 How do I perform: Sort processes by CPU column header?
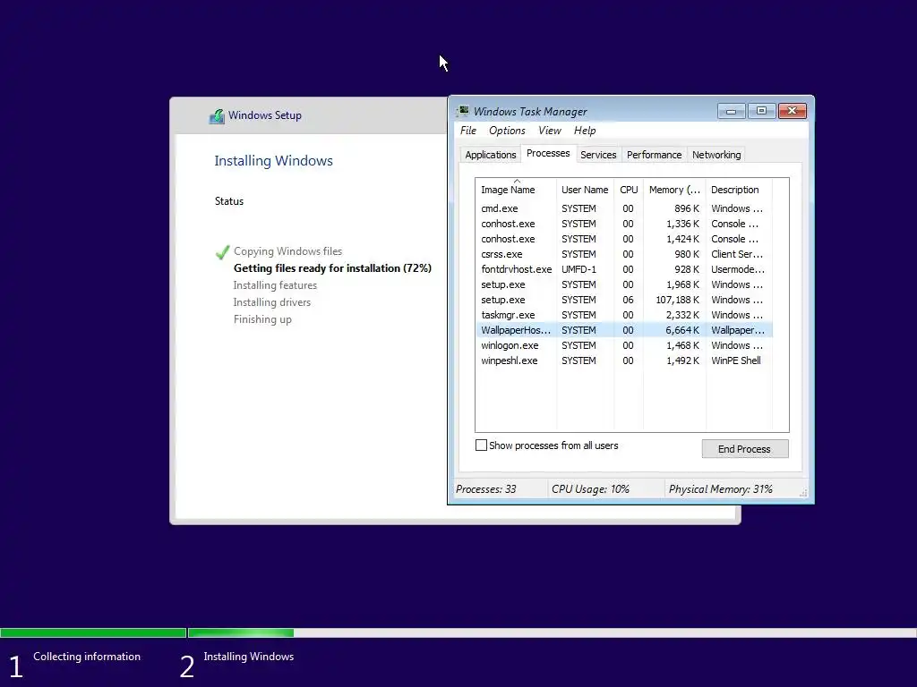click(x=629, y=190)
